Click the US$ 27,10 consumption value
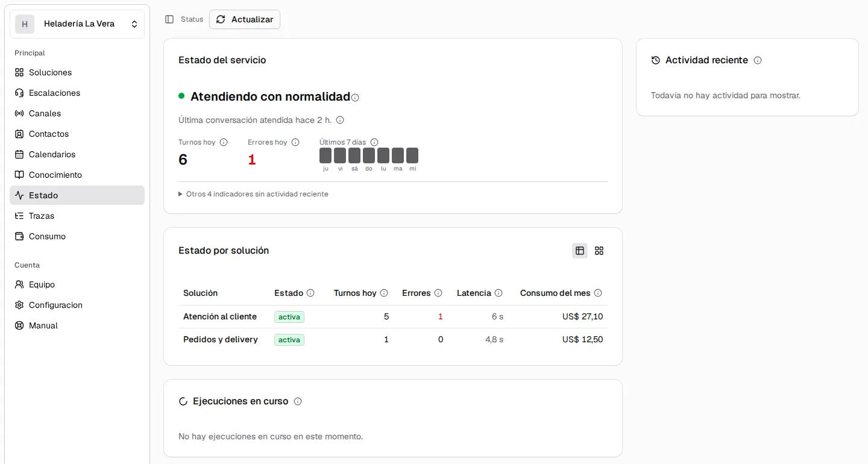The image size is (868, 464). pyautogui.click(x=582, y=317)
